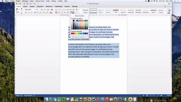The height and width of the screenshot is (102, 181).
Task: Click the Word icon in the Dock
Action: [x=124, y=99]
